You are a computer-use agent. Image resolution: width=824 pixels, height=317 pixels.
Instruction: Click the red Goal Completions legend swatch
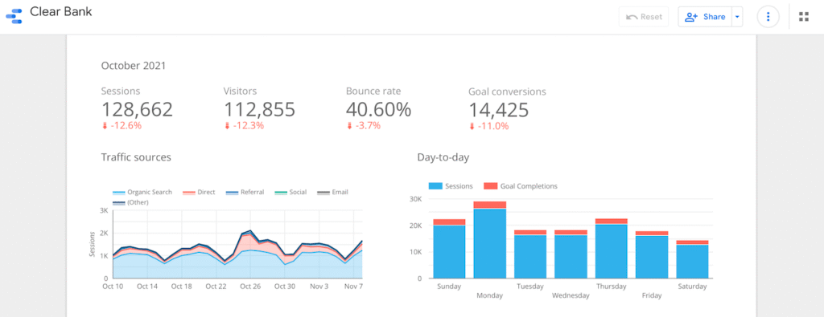pos(490,186)
